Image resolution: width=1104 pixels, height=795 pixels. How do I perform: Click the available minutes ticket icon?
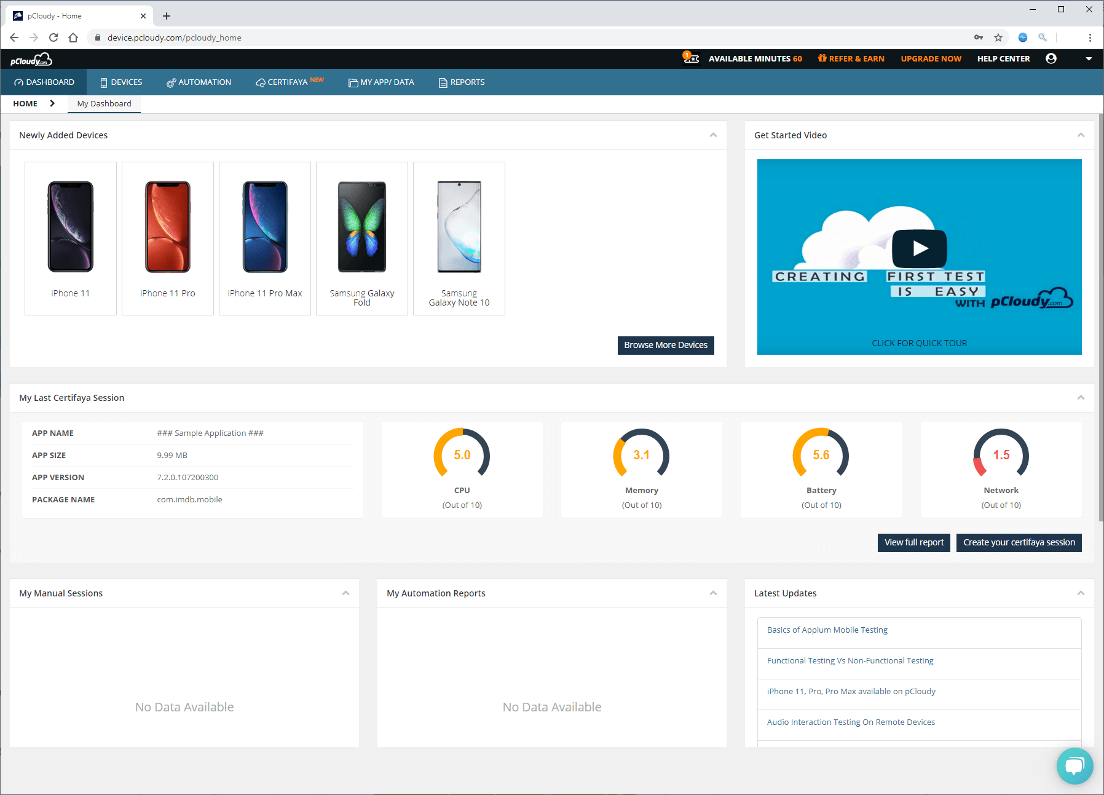[x=692, y=58]
